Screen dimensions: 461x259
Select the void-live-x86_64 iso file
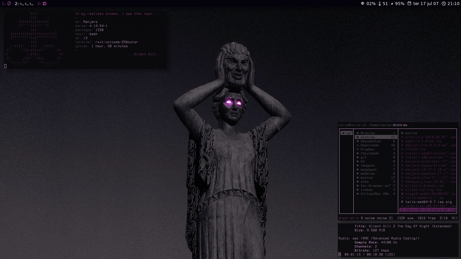pos(428,206)
